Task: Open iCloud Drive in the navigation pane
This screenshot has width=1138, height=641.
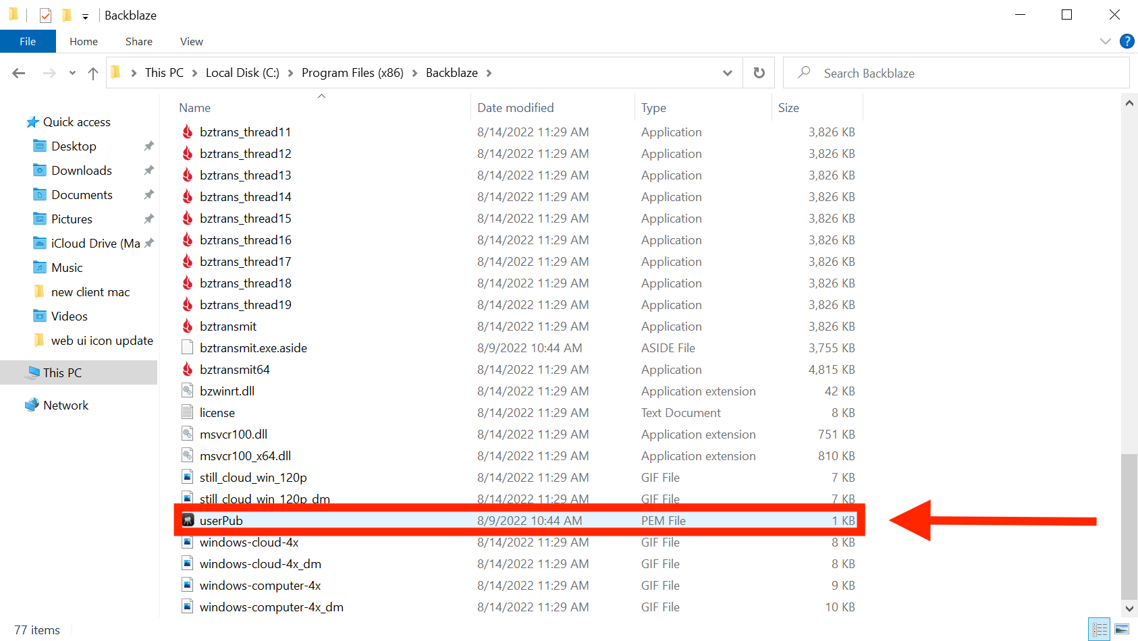Action: 95,244
